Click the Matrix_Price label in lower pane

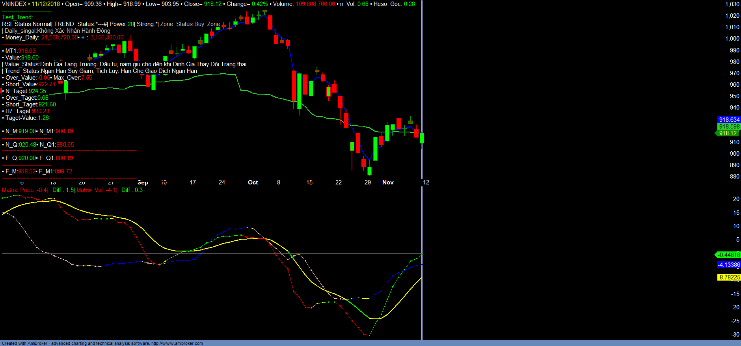[x=18, y=190]
